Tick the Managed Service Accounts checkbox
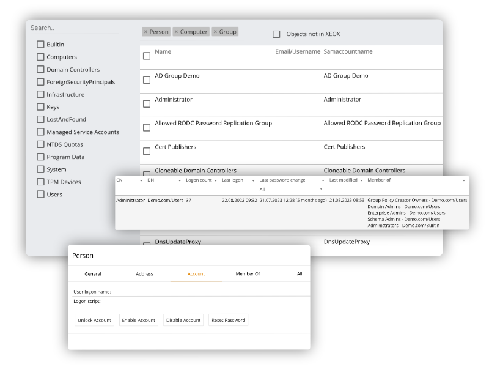 tap(40, 132)
